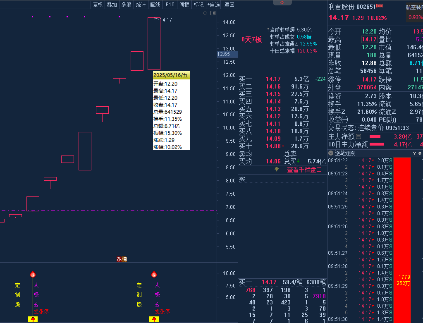
Task: Switch to 多股 multi-stock view
Action: tap(126, 5)
